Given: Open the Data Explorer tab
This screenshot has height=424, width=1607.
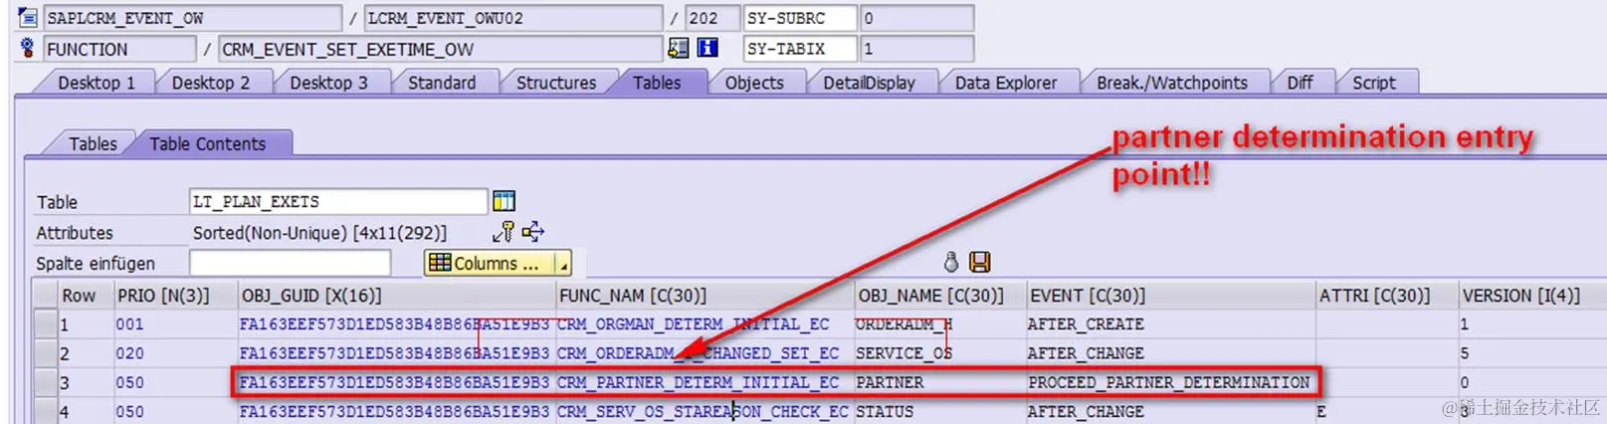Looking at the screenshot, I should click(1006, 83).
